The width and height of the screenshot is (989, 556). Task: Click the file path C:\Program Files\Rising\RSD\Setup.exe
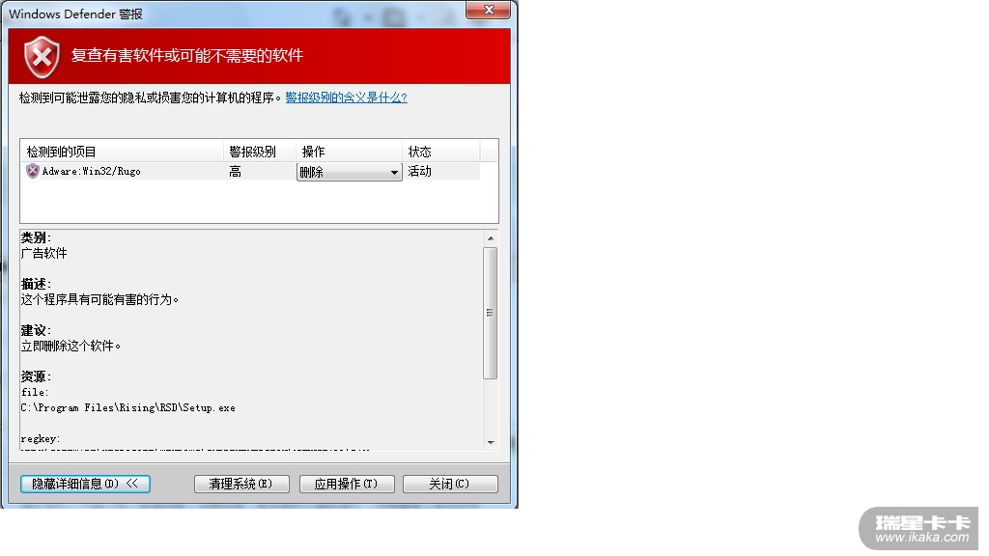pyautogui.click(x=128, y=408)
